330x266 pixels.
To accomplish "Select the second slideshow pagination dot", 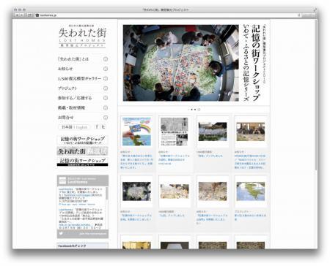I will [192, 110].
